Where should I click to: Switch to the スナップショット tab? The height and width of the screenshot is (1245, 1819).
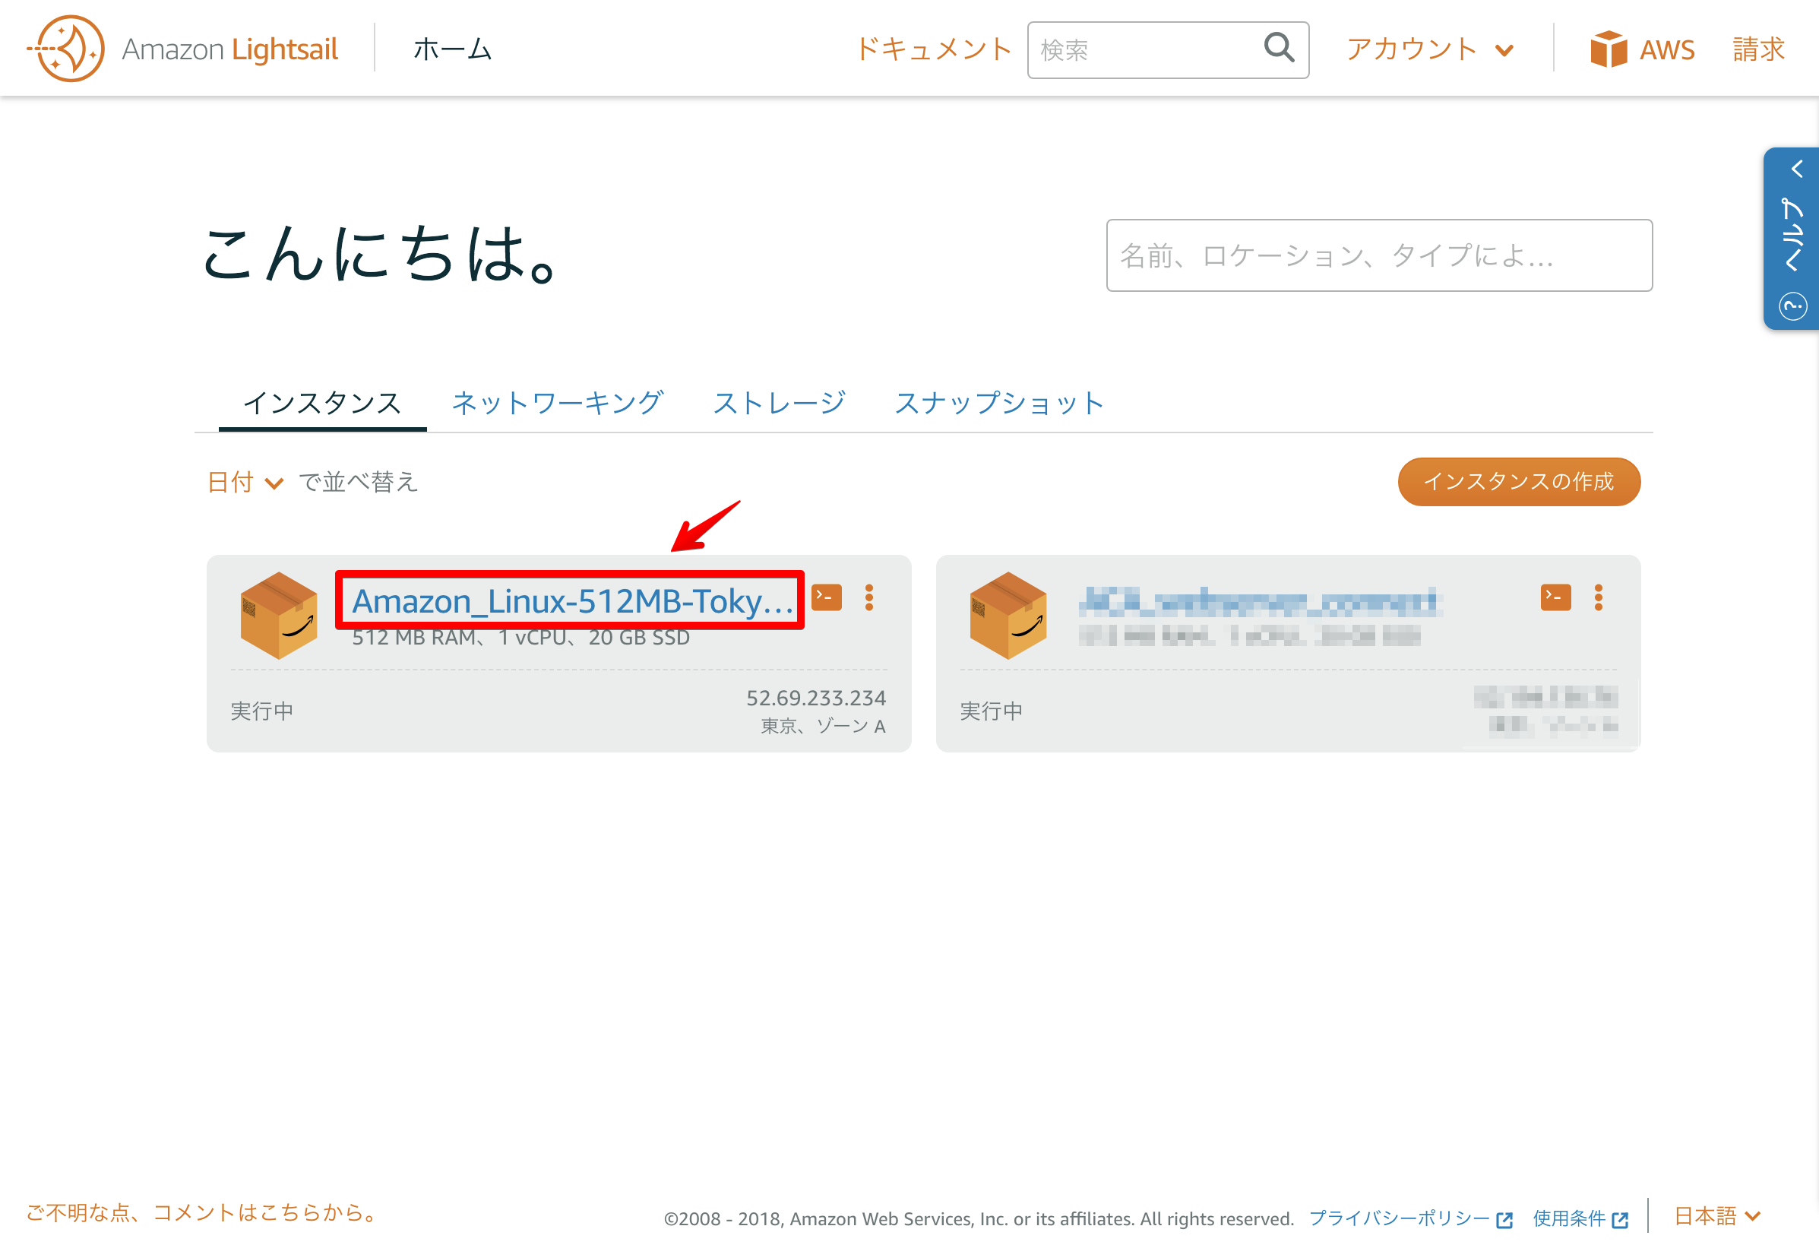click(999, 404)
